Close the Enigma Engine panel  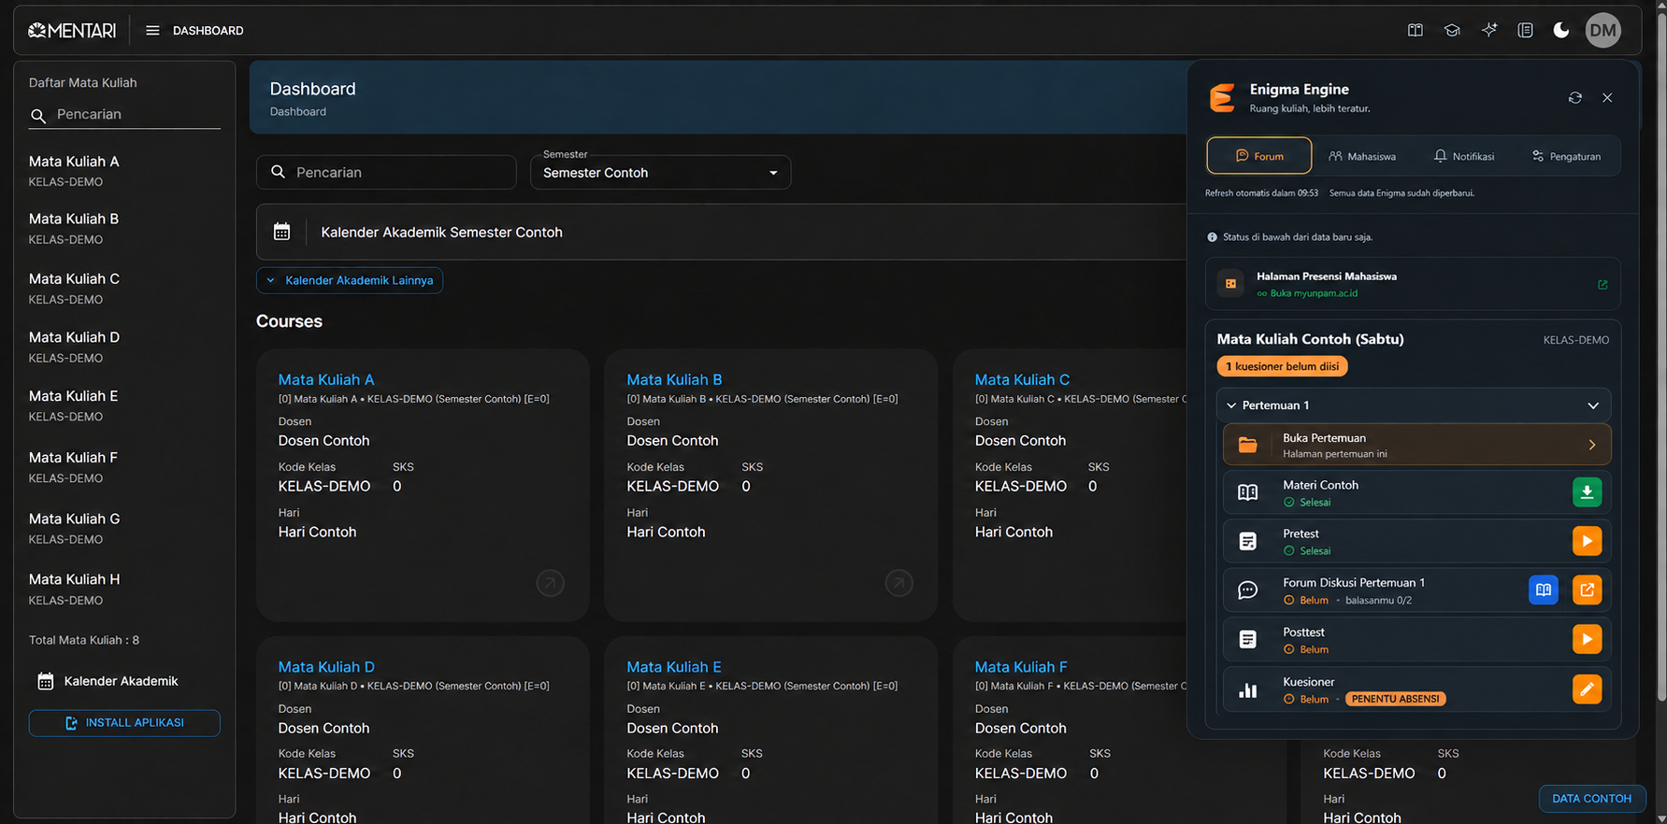point(1607,98)
